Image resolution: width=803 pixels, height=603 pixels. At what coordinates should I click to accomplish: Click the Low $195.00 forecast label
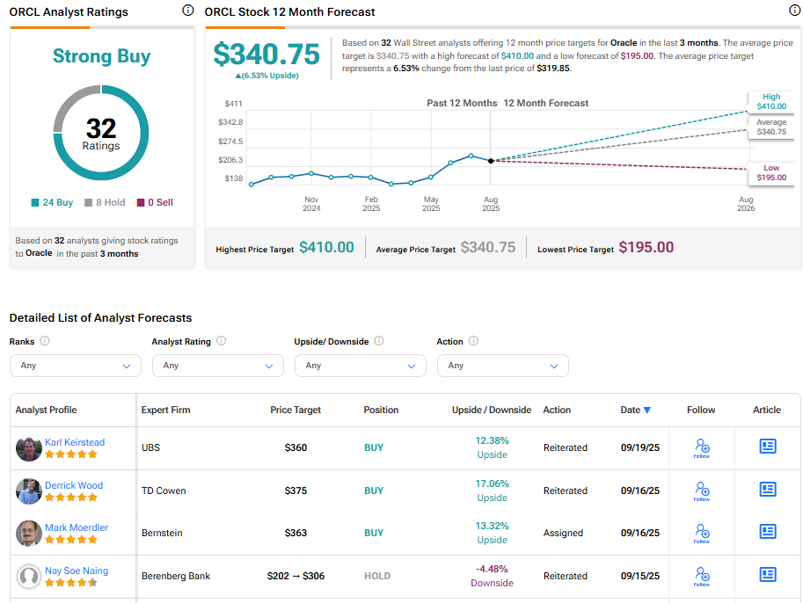[x=771, y=172]
